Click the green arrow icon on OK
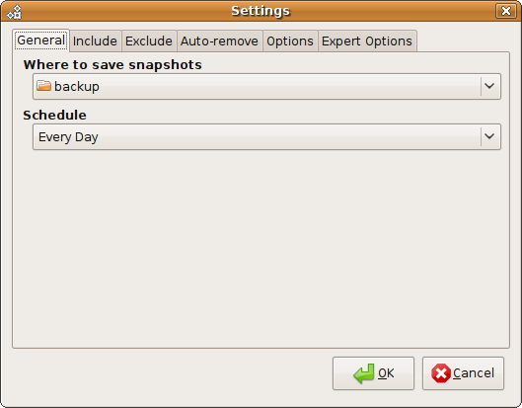522x408 pixels. 364,373
